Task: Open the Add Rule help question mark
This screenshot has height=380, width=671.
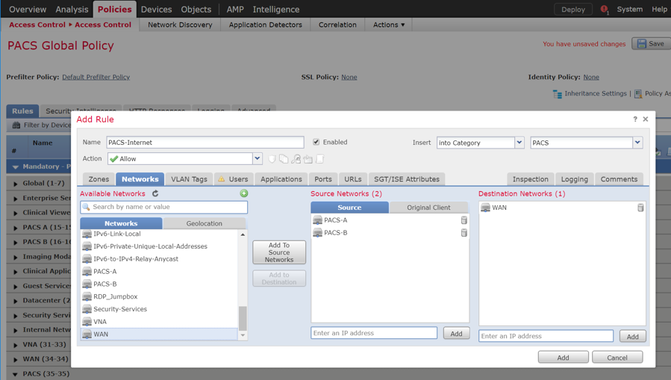Action: coord(635,119)
